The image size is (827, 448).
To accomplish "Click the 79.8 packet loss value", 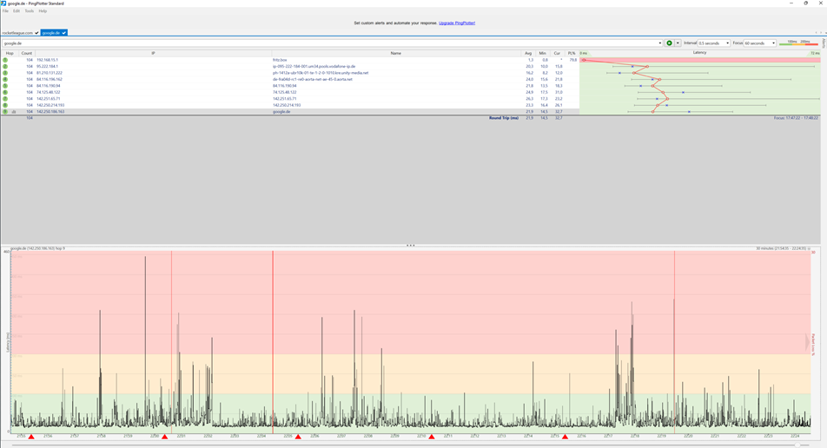I will pyautogui.click(x=573, y=60).
